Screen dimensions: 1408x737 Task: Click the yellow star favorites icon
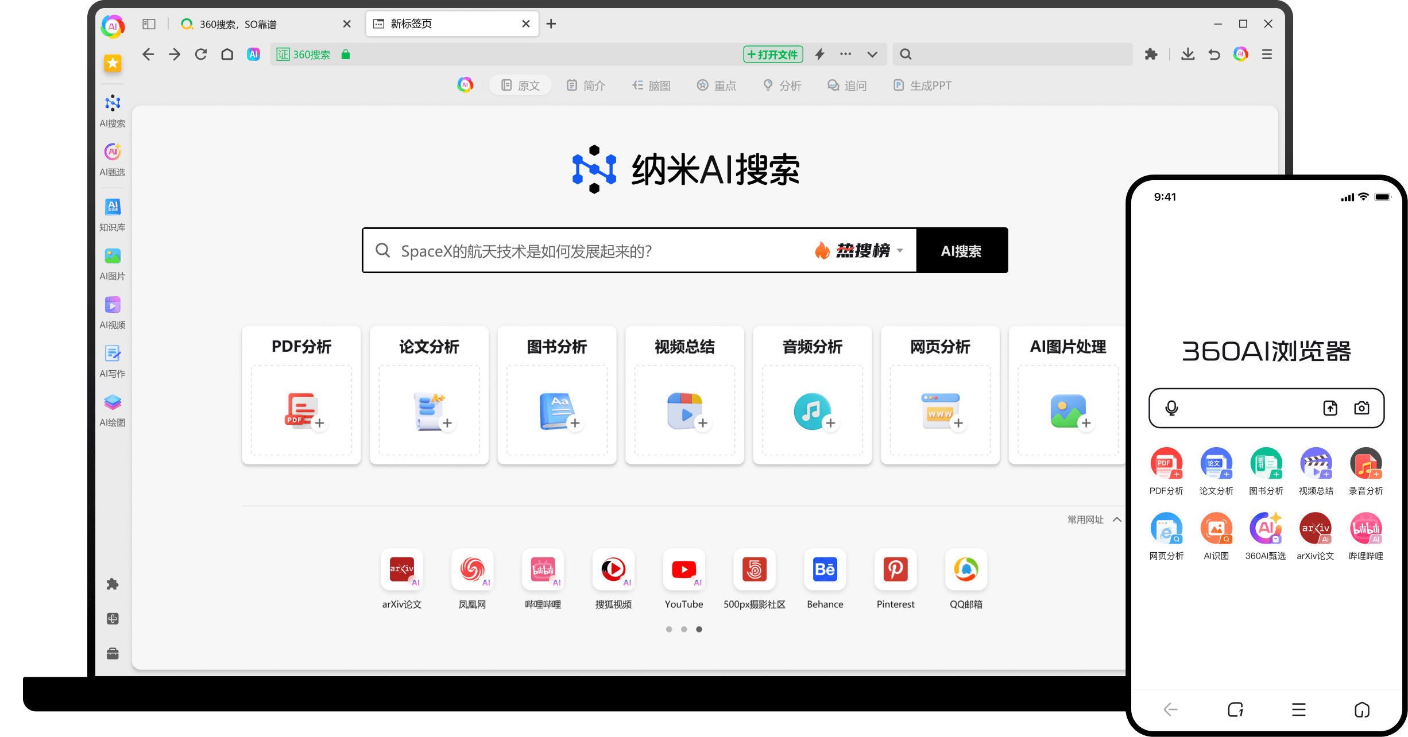pos(113,63)
